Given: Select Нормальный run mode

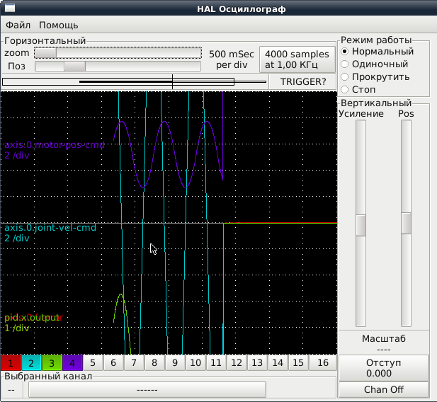Looking at the screenshot, I should [378, 52].
